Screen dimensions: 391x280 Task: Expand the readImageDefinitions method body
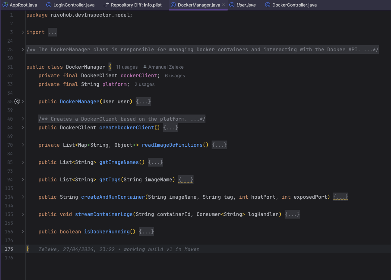(22, 145)
